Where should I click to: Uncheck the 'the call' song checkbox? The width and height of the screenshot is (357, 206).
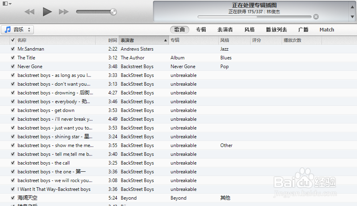[x=13, y=163]
